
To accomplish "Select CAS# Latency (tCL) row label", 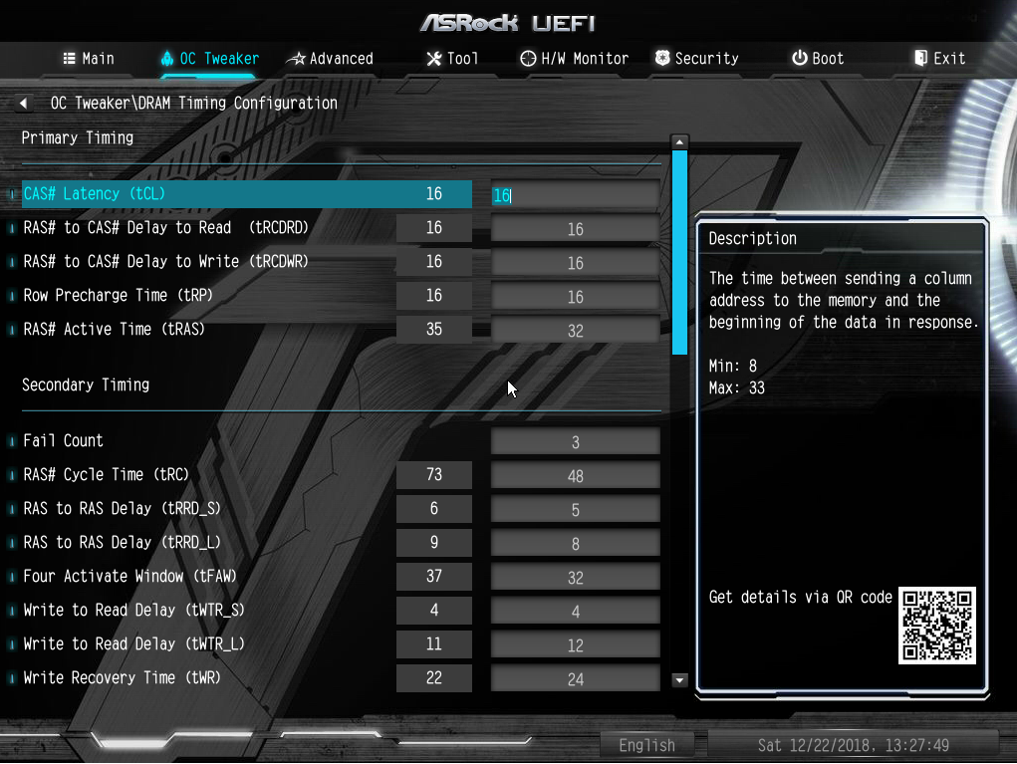I will click(95, 194).
